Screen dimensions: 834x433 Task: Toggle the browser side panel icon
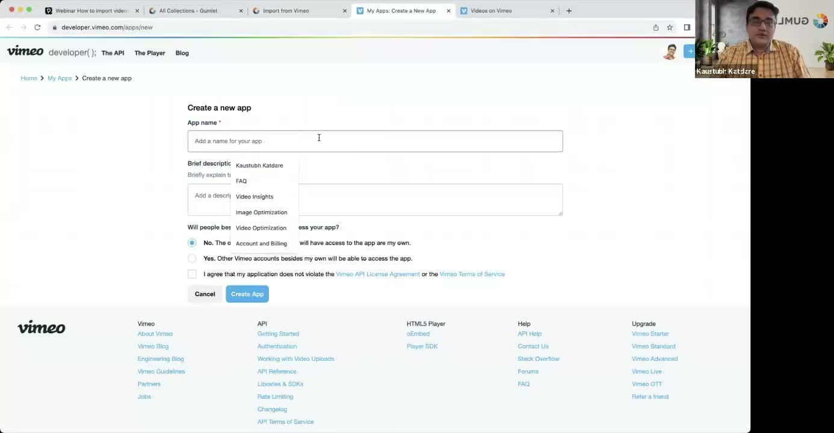click(x=687, y=27)
